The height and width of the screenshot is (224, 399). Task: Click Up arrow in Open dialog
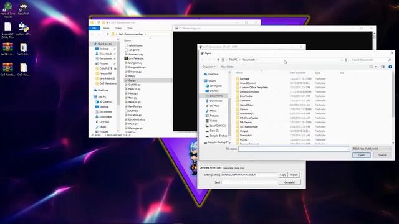point(218,60)
